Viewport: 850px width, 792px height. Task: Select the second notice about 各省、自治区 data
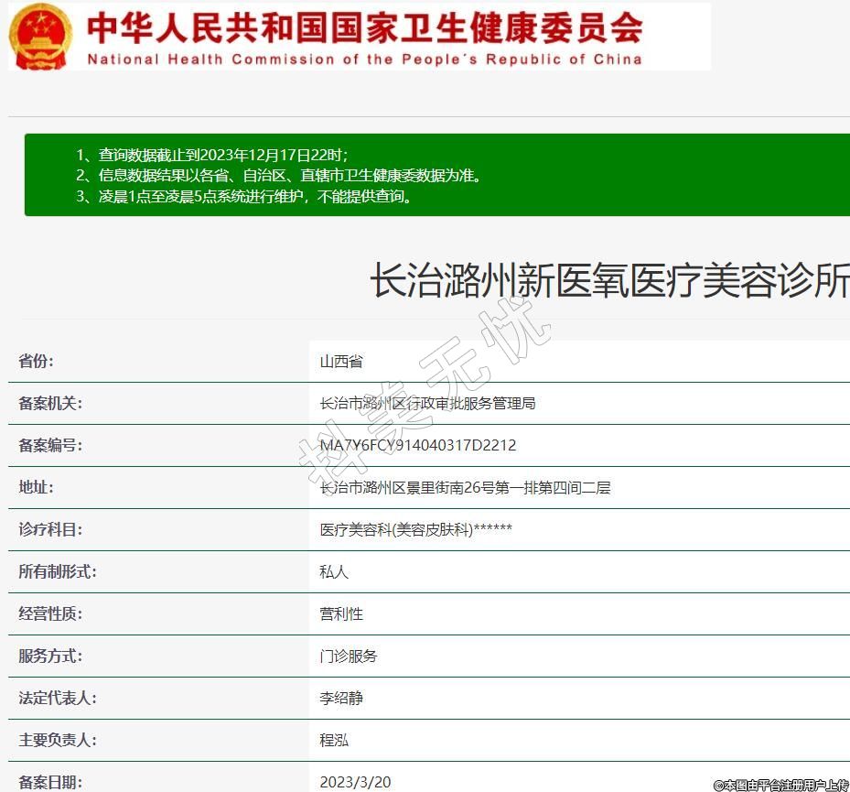(278, 176)
